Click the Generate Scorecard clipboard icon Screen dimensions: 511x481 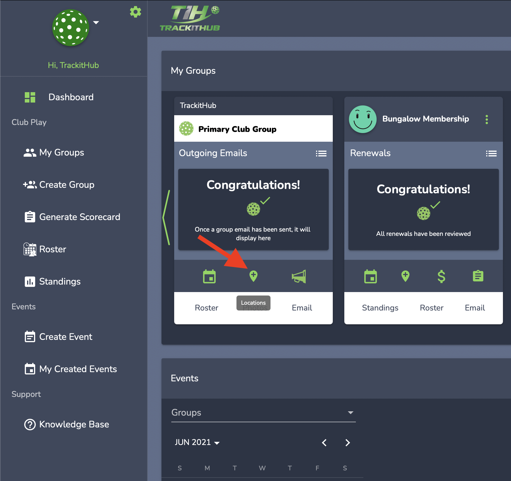[x=30, y=217]
